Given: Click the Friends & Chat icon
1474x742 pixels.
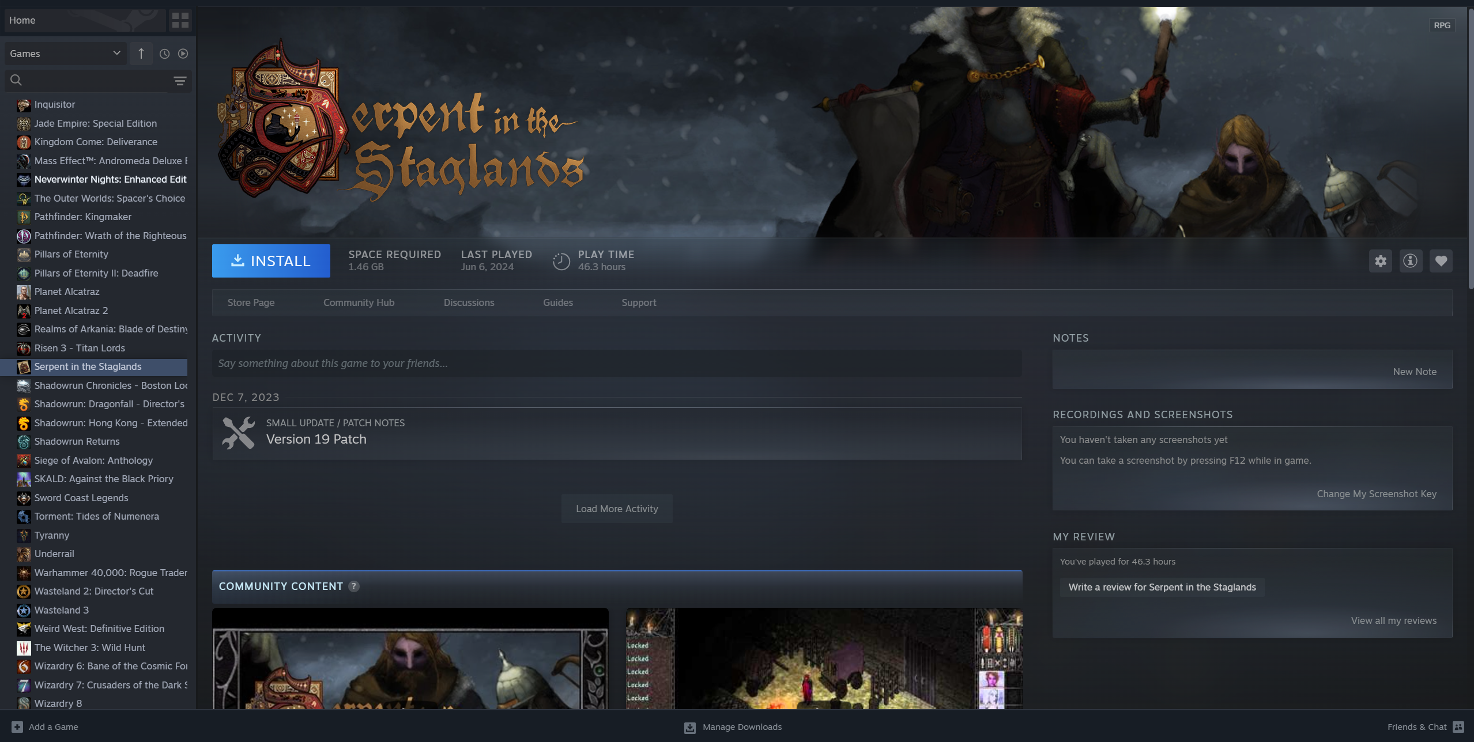Looking at the screenshot, I should (x=1459, y=727).
